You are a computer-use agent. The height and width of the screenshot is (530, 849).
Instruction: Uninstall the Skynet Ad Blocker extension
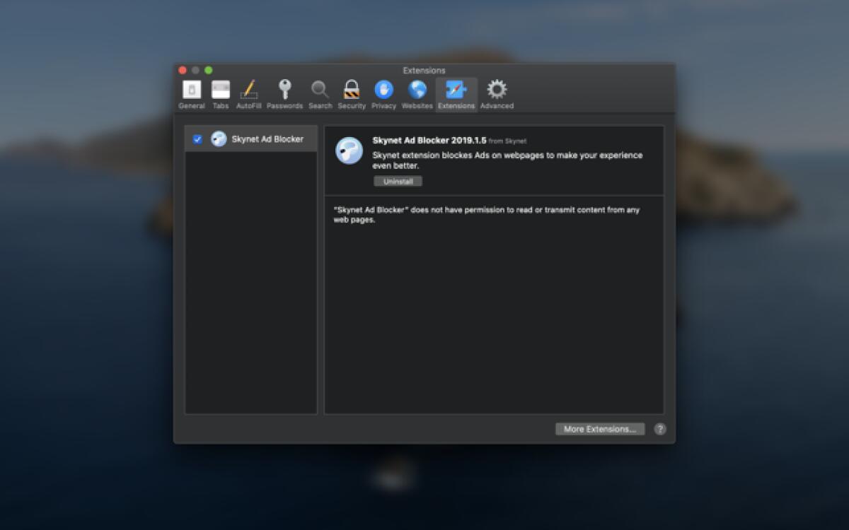point(398,182)
